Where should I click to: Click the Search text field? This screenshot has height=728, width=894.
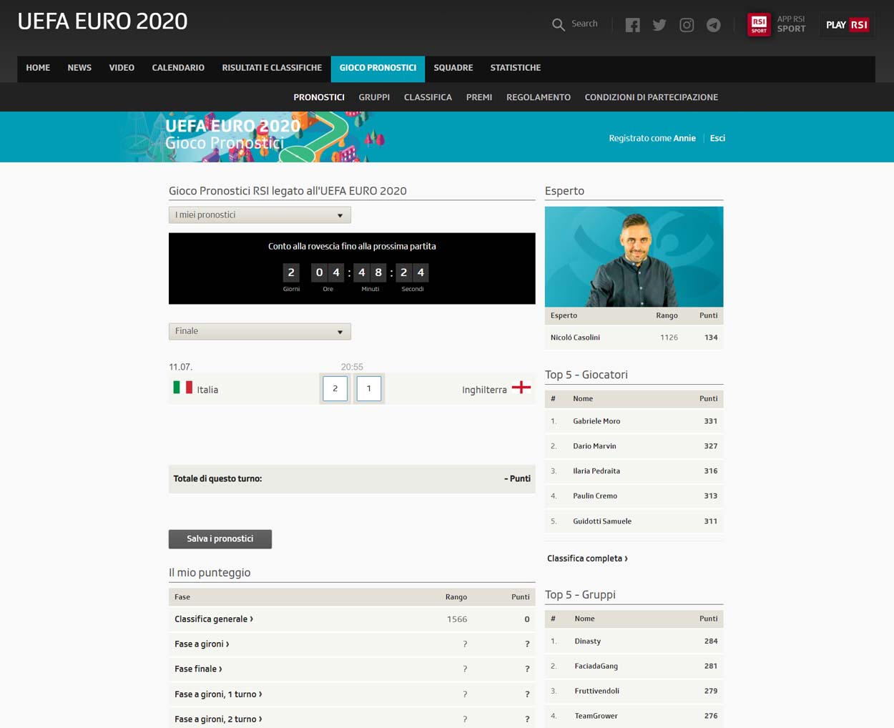(x=585, y=24)
